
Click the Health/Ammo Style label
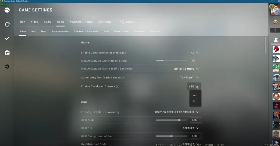pos(94,144)
